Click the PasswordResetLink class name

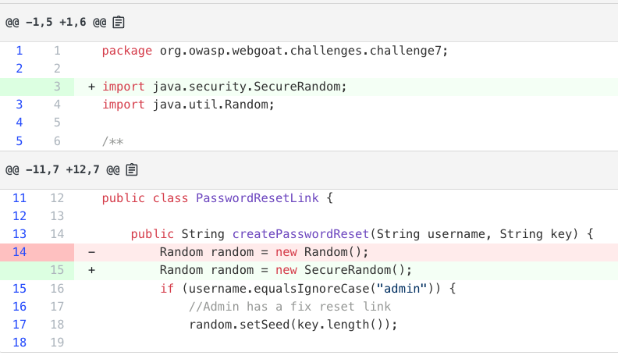click(x=257, y=197)
